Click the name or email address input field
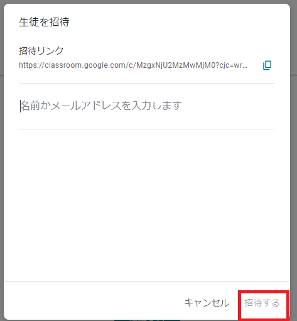 [147, 106]
